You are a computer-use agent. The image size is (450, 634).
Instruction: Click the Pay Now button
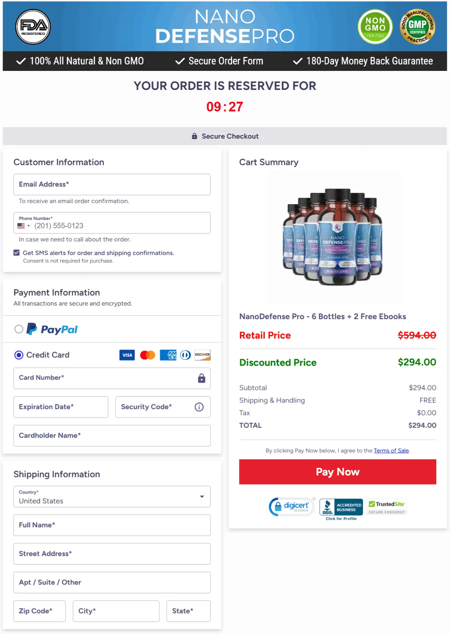(337, 472)
